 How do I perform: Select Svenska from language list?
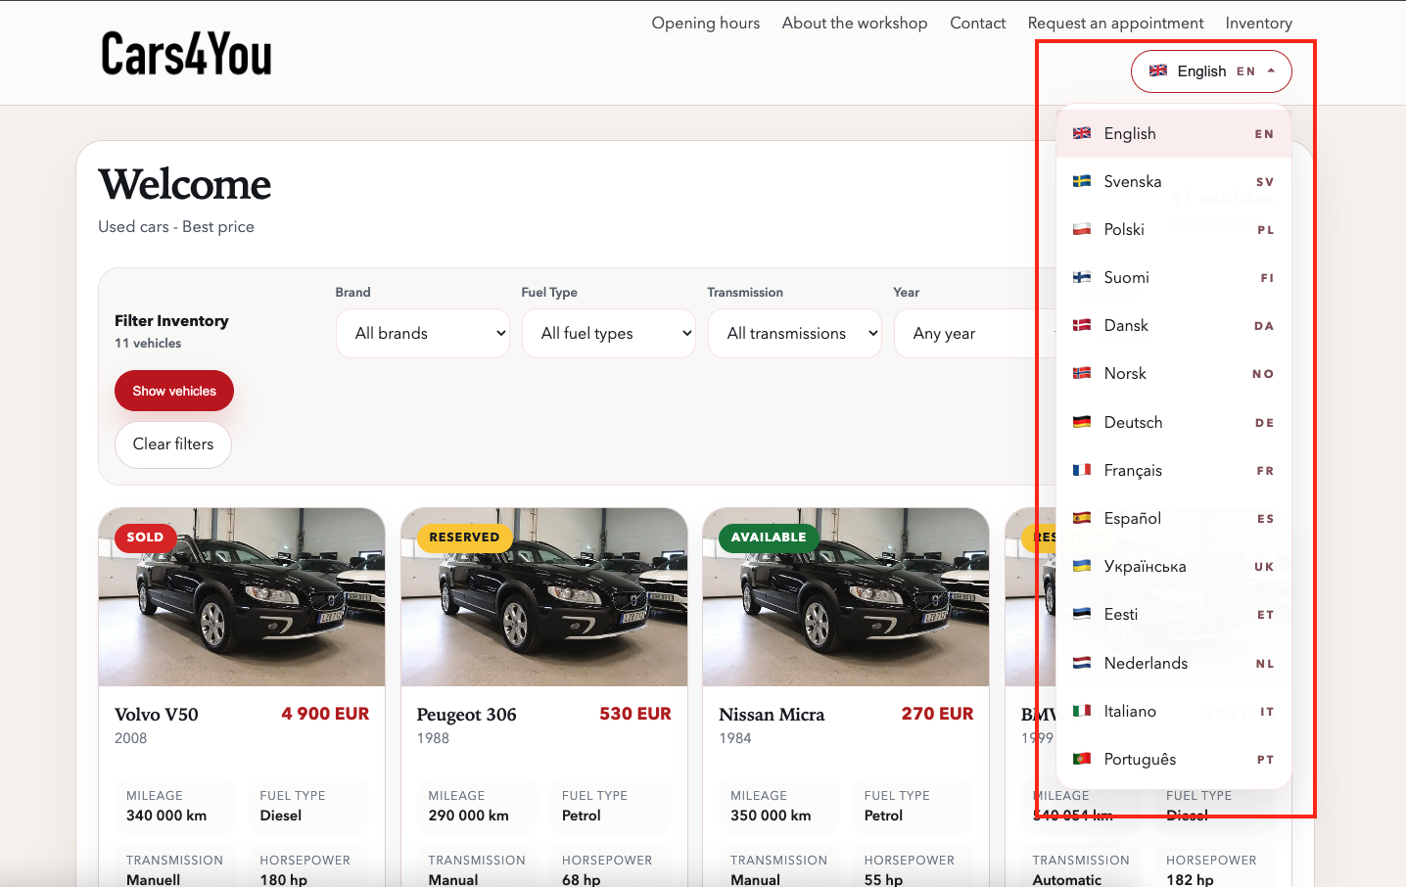pyautogui.click(x=1174, y=181)
